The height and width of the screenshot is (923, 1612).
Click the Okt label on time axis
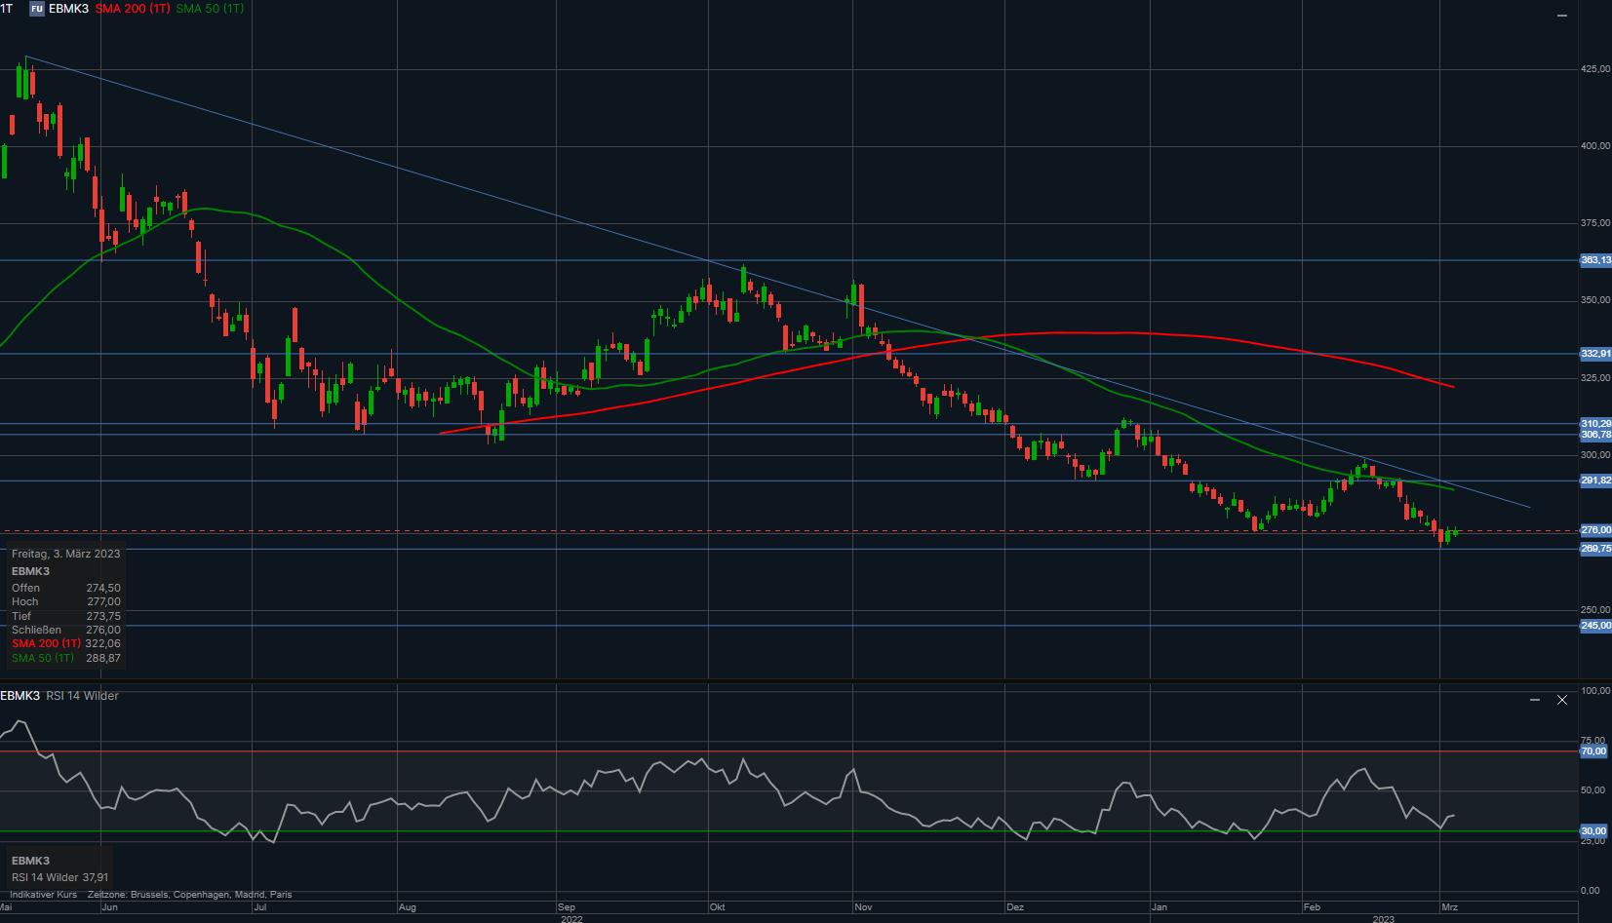point(718,907)
